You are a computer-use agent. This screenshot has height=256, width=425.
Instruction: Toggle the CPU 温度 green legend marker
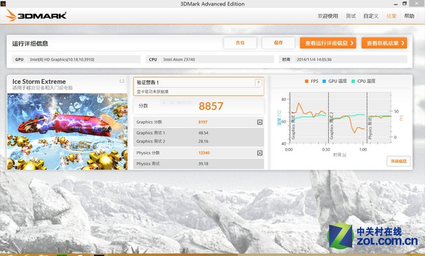point(353,81)
